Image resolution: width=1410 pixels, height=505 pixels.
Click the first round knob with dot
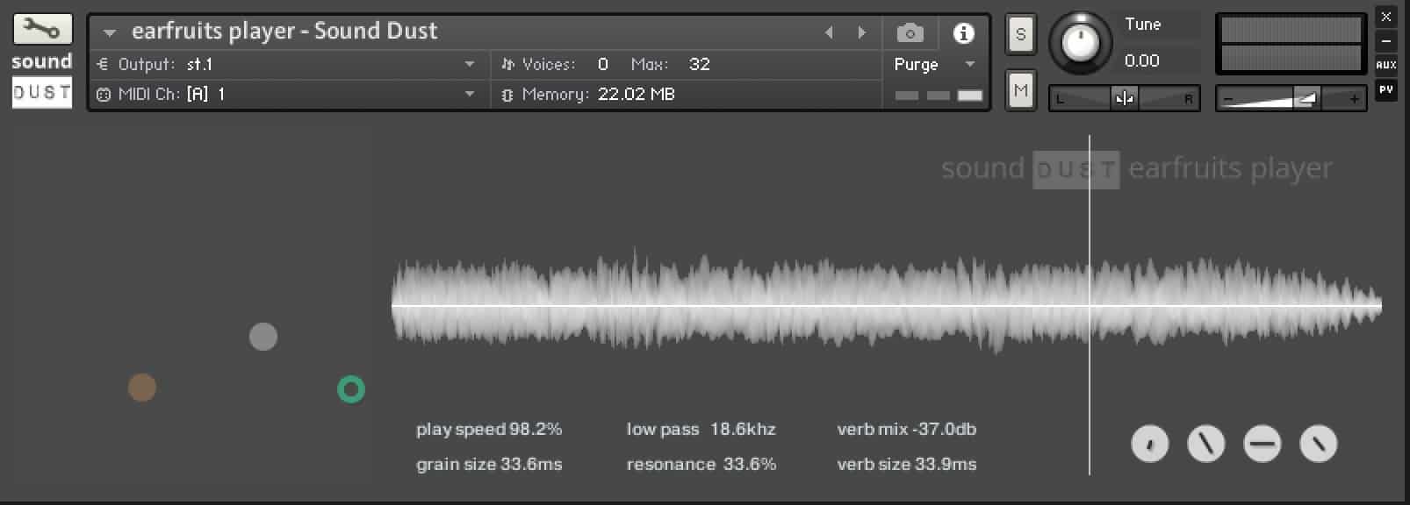(1150, 444)
